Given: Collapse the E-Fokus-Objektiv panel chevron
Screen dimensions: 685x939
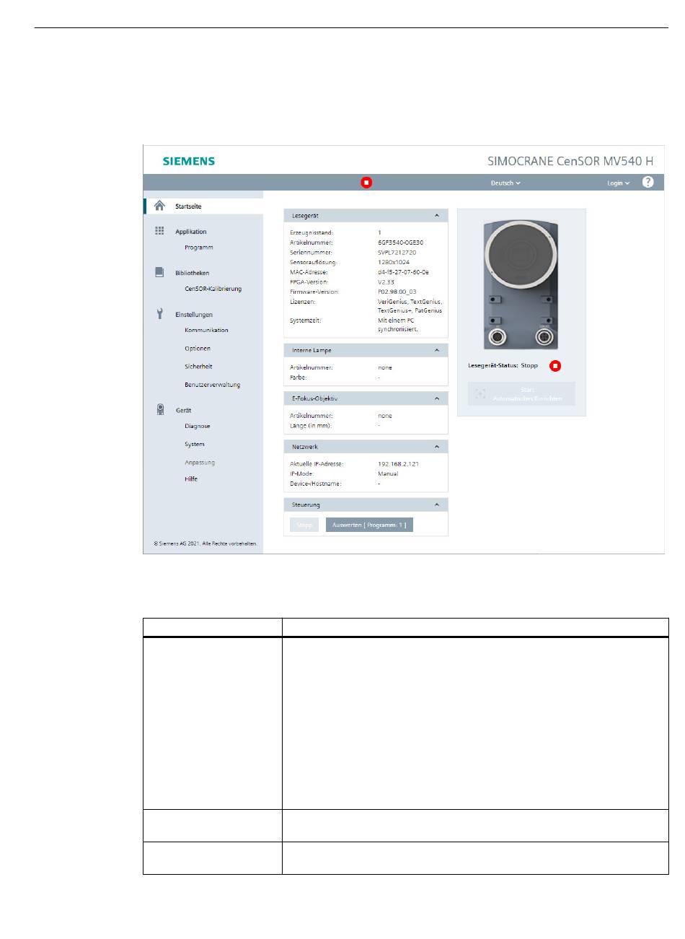Looking at the screenshot, I should (437, 398).
